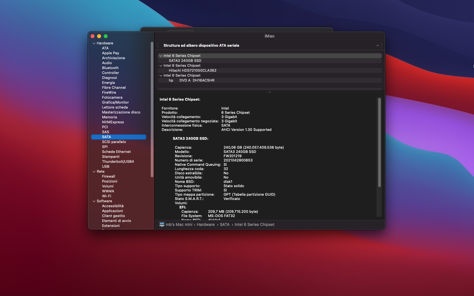Click the detail pane vertical scrollbar
Screen dimensions: 474x296
(x=380, y=142)
